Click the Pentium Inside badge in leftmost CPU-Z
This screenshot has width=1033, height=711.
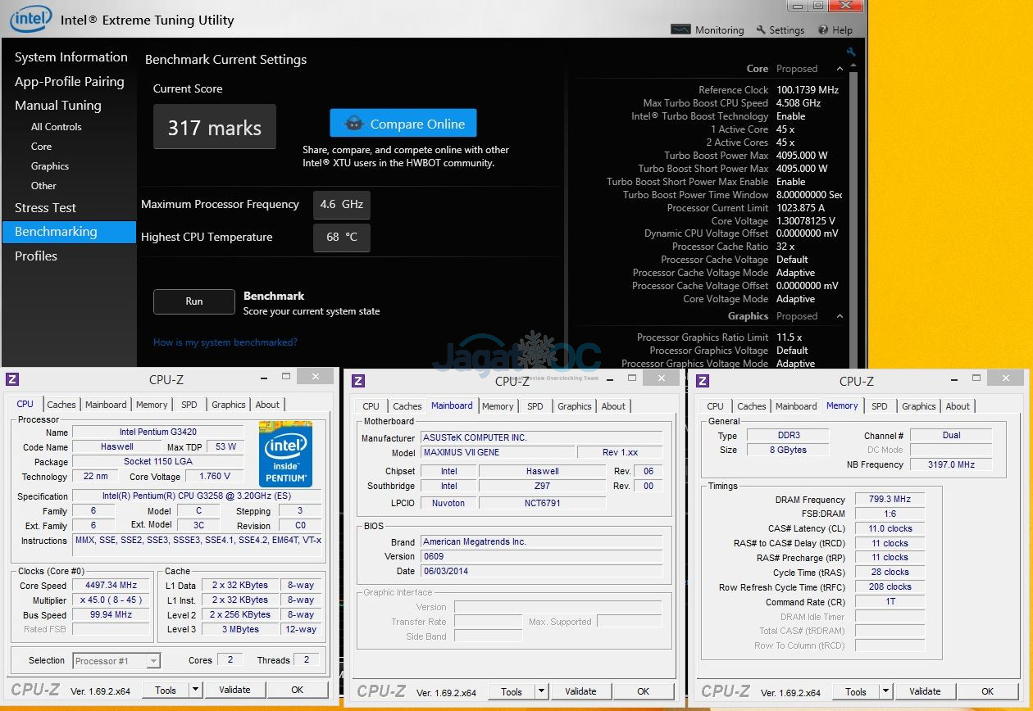tap(286, 454)
